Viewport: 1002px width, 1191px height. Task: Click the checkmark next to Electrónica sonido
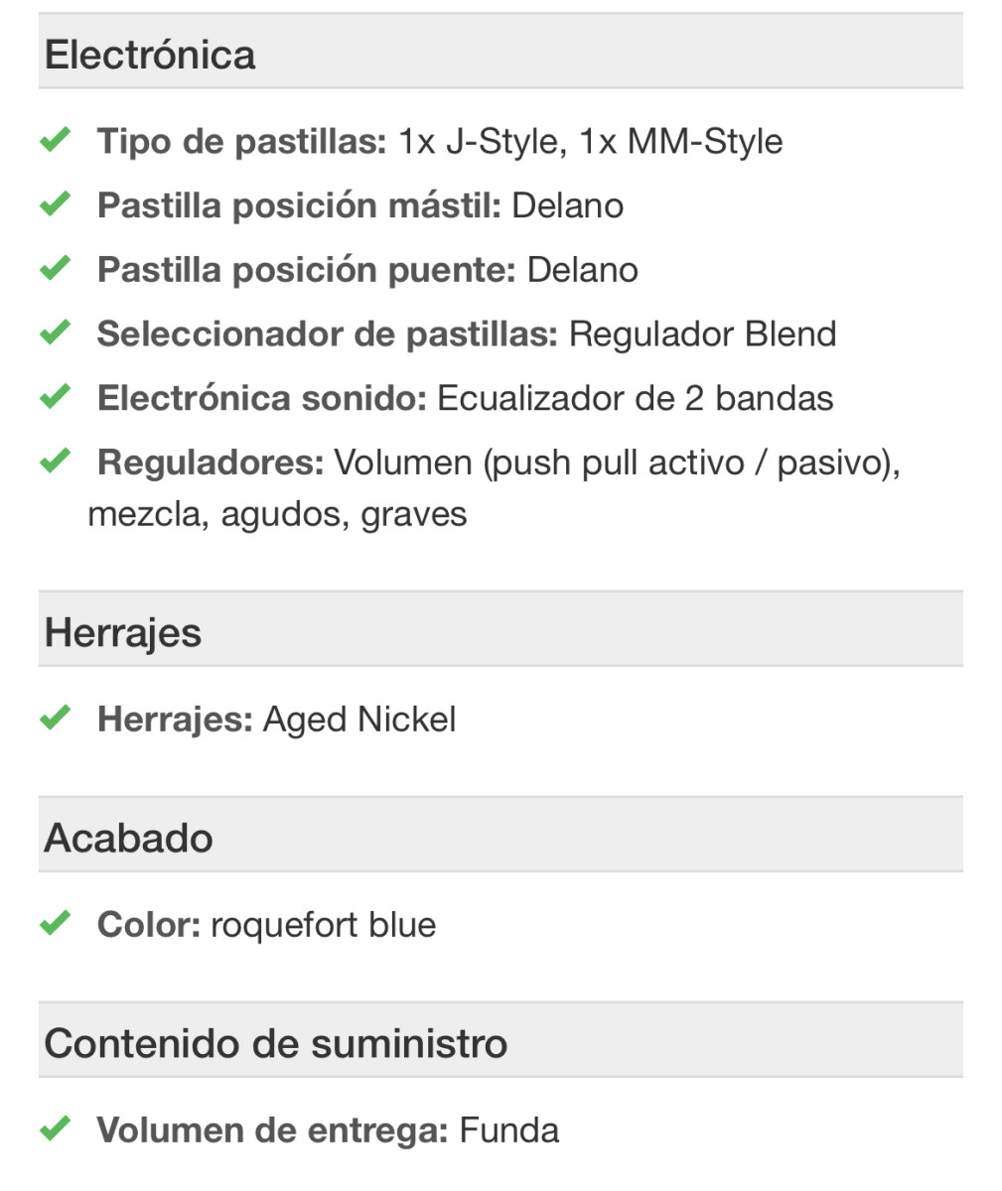click(55, 397)
